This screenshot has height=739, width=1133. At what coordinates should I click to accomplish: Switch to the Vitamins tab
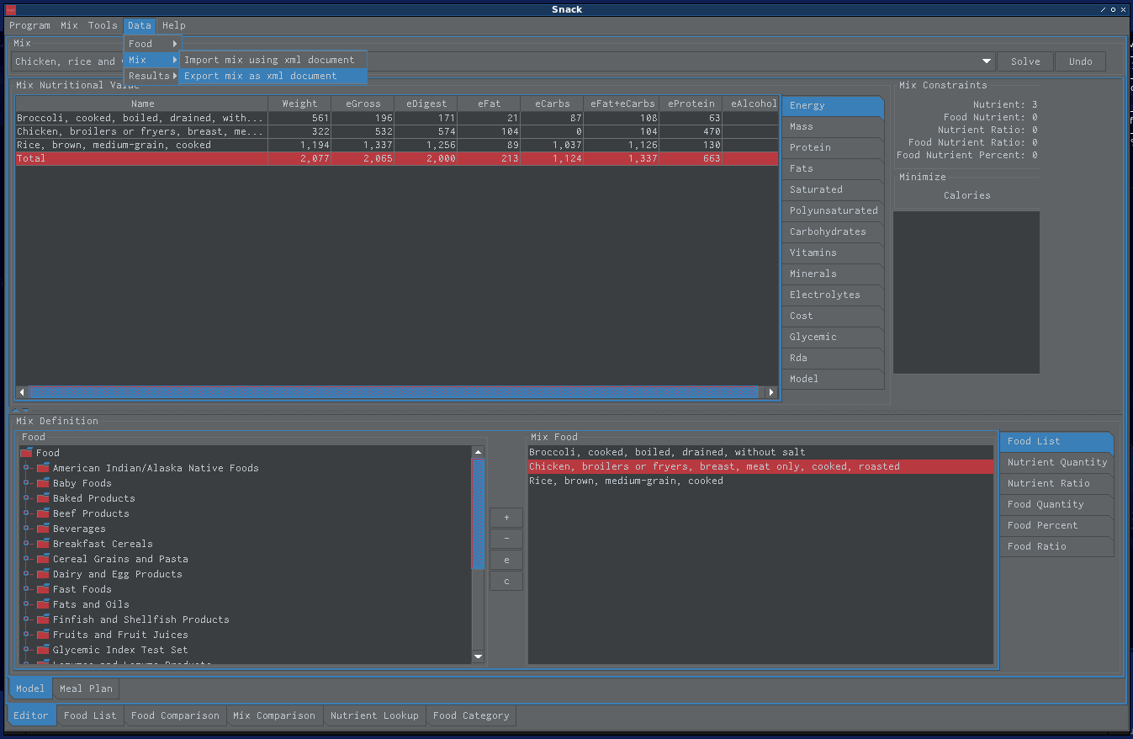[833, 253]
